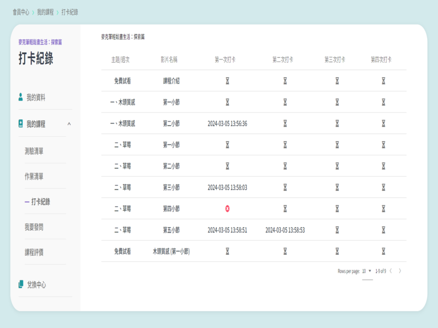Screen dimensions: 438x328
Task: Click third check-in hourglass in 木頭質感 (第一小節) row
Action: pyautogui.click(x=337, y=251)
